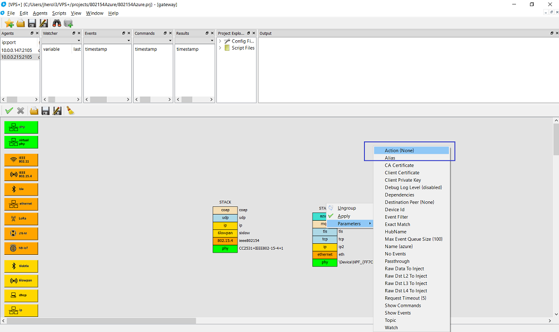Expand the Config Files tree node

tap(220, 41)
